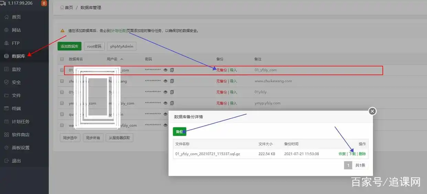Screen dimensions: 427x194
Task: Sort the table by 用户名 column arrow
Action: click(122, 59)
